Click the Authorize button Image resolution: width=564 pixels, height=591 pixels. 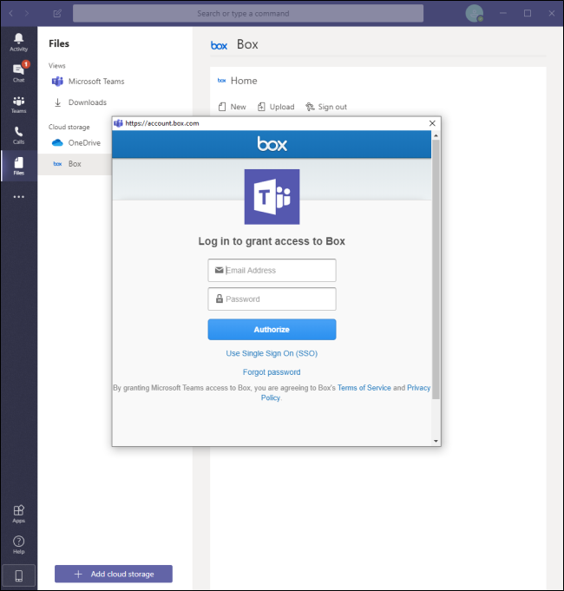click(272, 330)
